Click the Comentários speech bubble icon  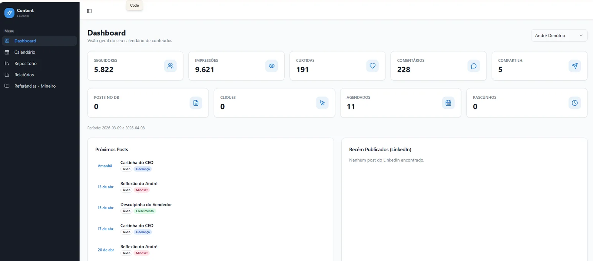474,66
